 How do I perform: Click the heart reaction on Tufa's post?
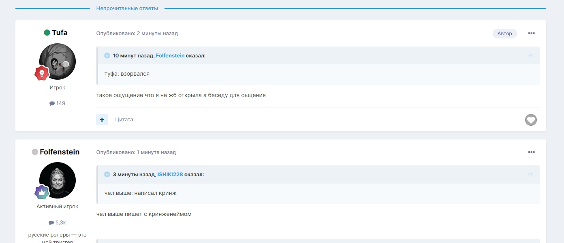[531, 120]
